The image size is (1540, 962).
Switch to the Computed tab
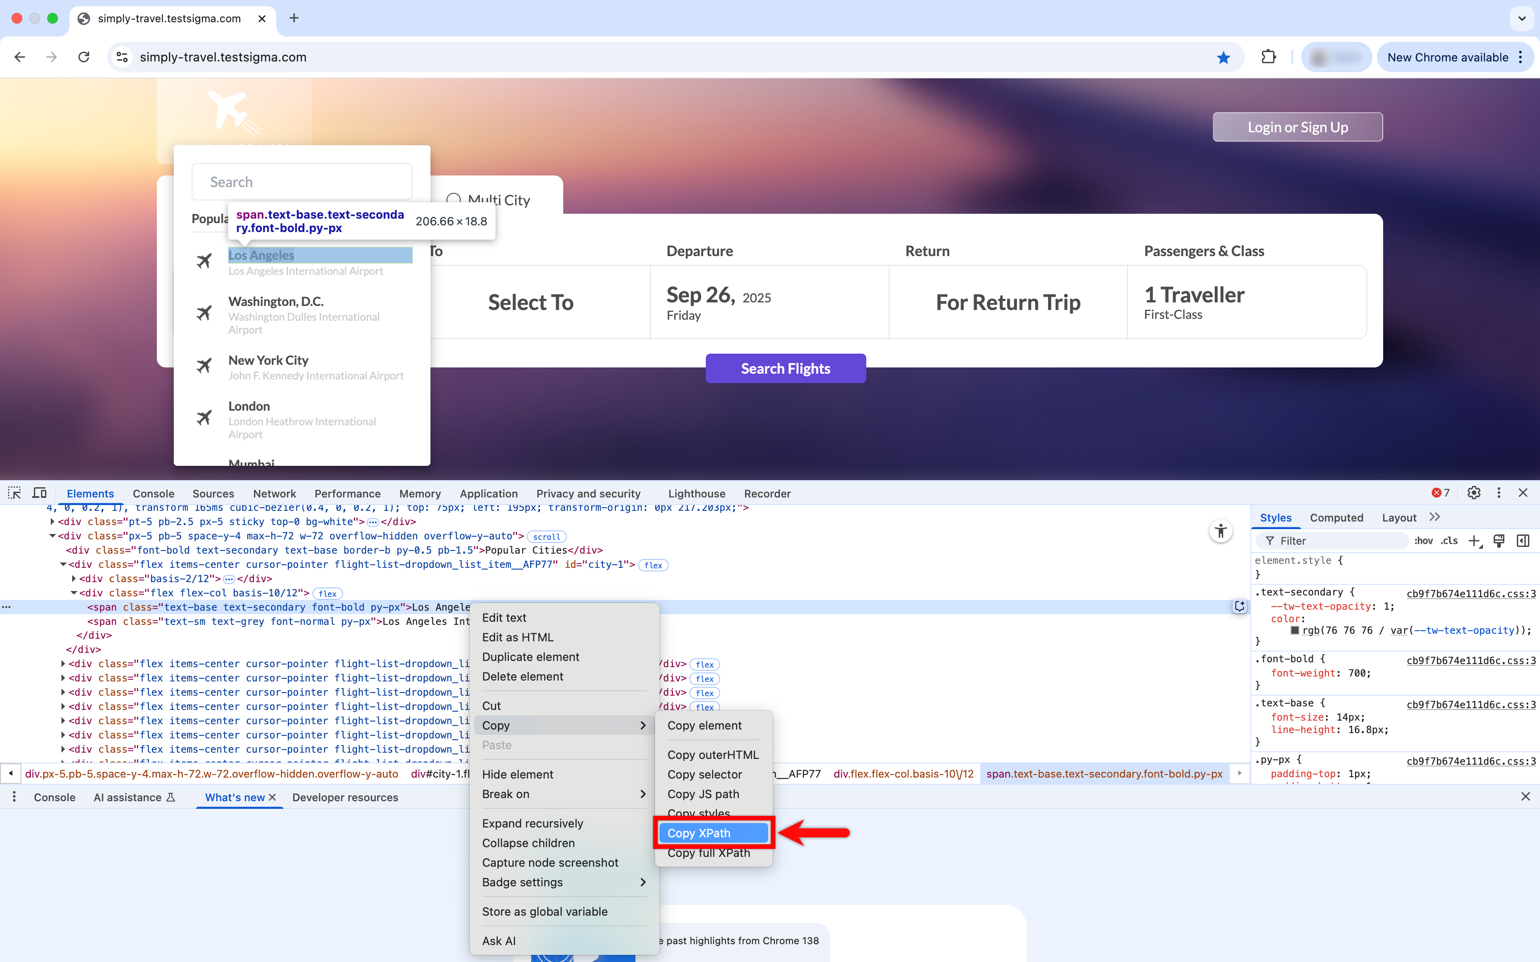[1336, 517]
